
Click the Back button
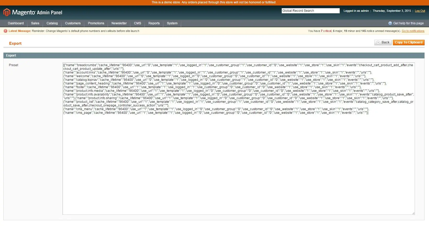point(383,42)
